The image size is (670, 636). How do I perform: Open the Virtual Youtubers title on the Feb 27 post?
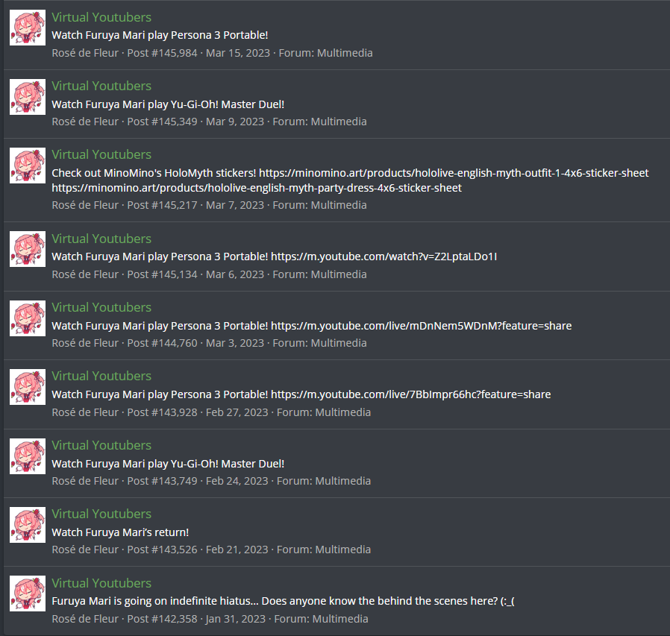pos(101,376)
